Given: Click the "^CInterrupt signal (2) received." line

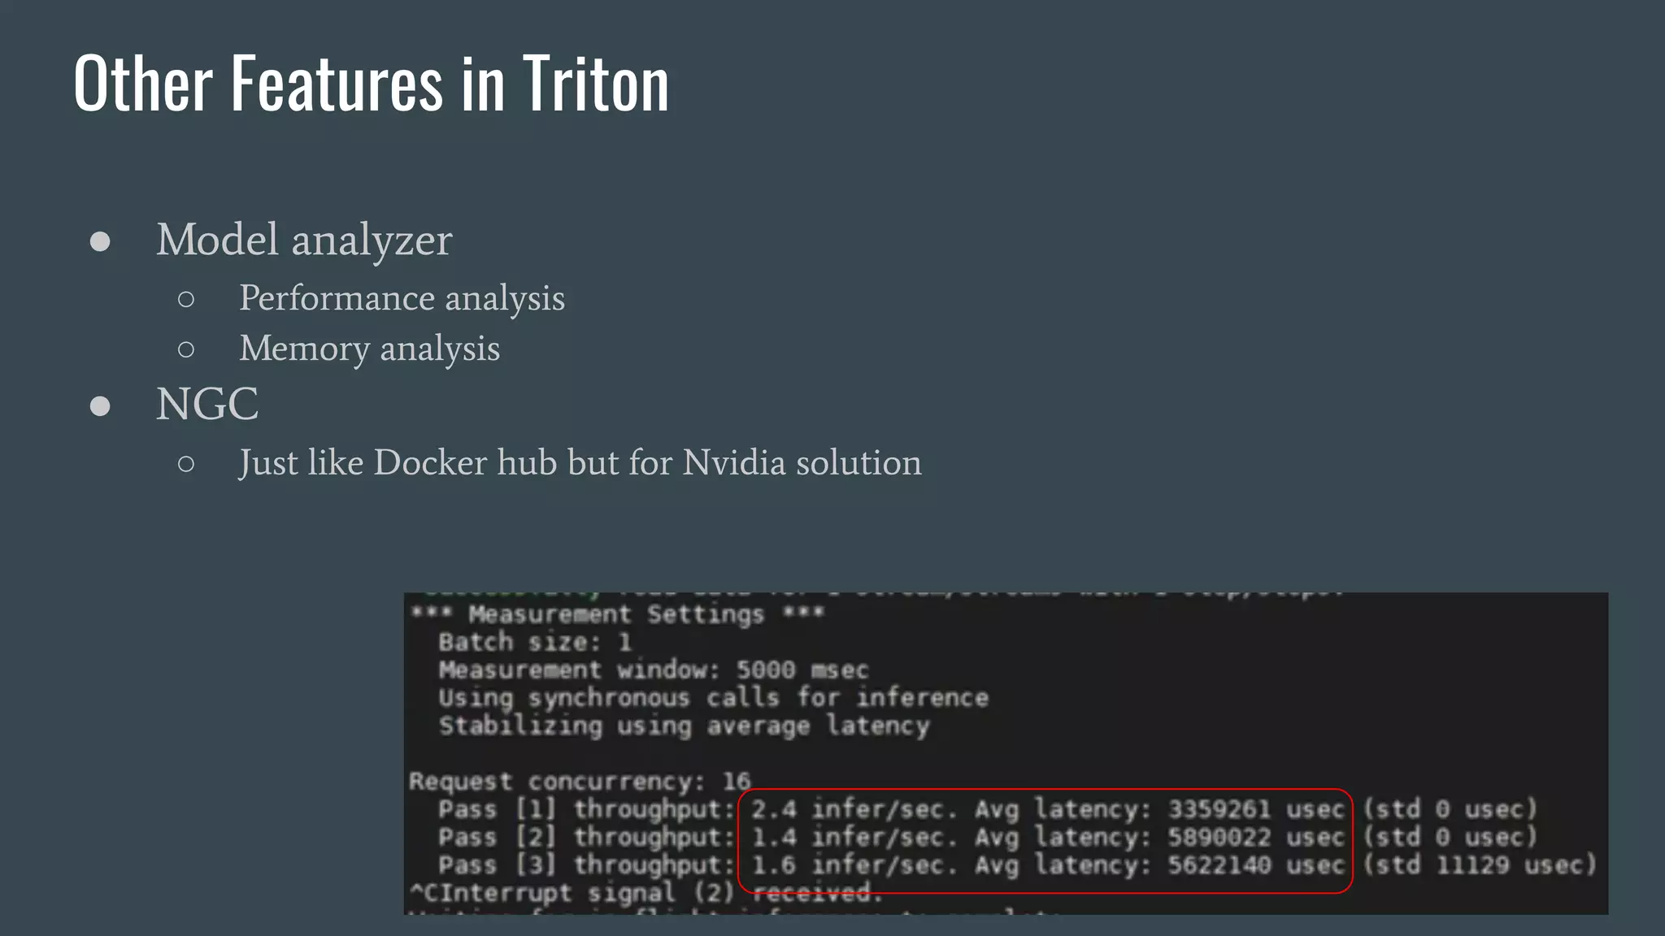Looking at the screenshot, I should click(646, 893).
